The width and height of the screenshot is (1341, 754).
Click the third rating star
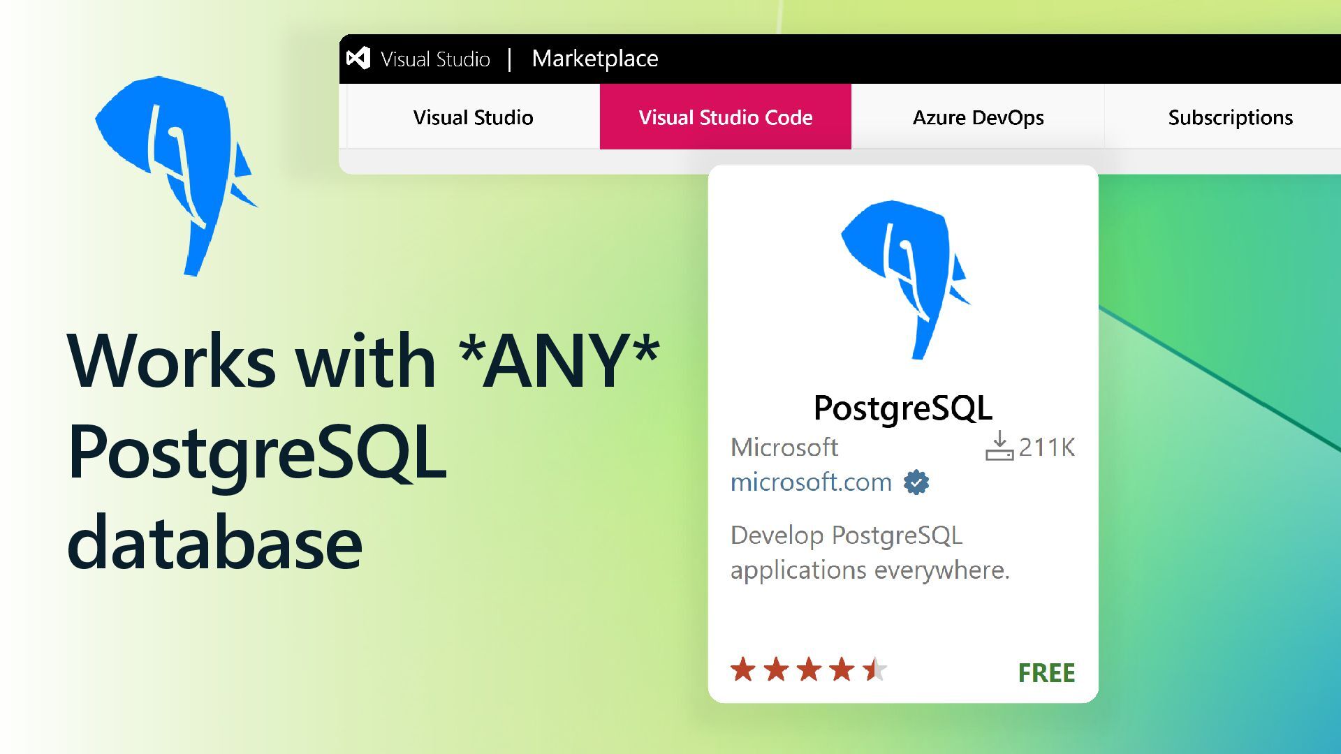pos(809,670)
